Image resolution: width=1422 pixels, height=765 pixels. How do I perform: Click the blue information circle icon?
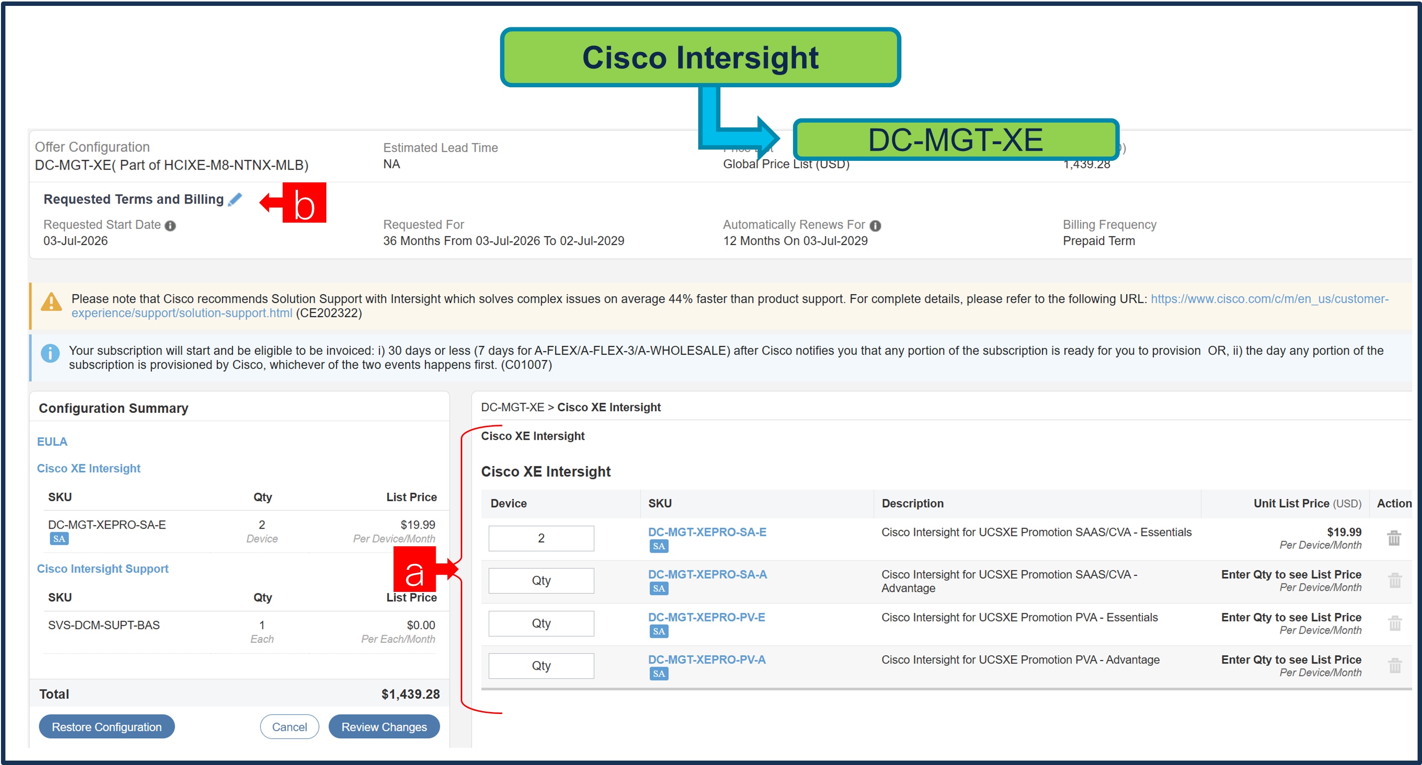coord(50,353)
